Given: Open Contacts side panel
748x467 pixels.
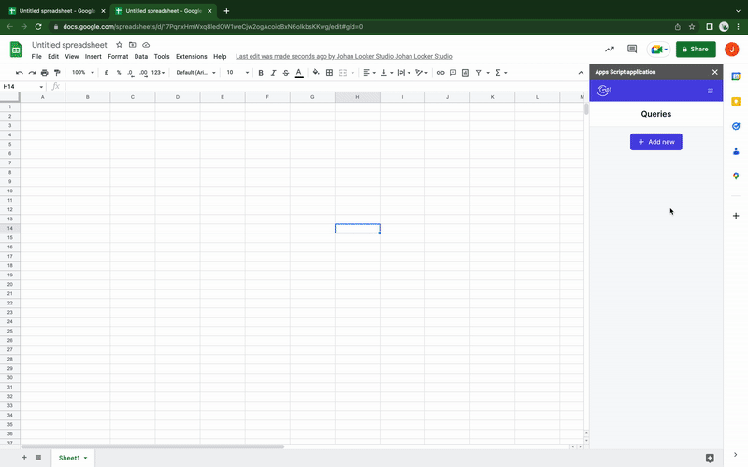Looking at the screenshot, I should [736, 151].
